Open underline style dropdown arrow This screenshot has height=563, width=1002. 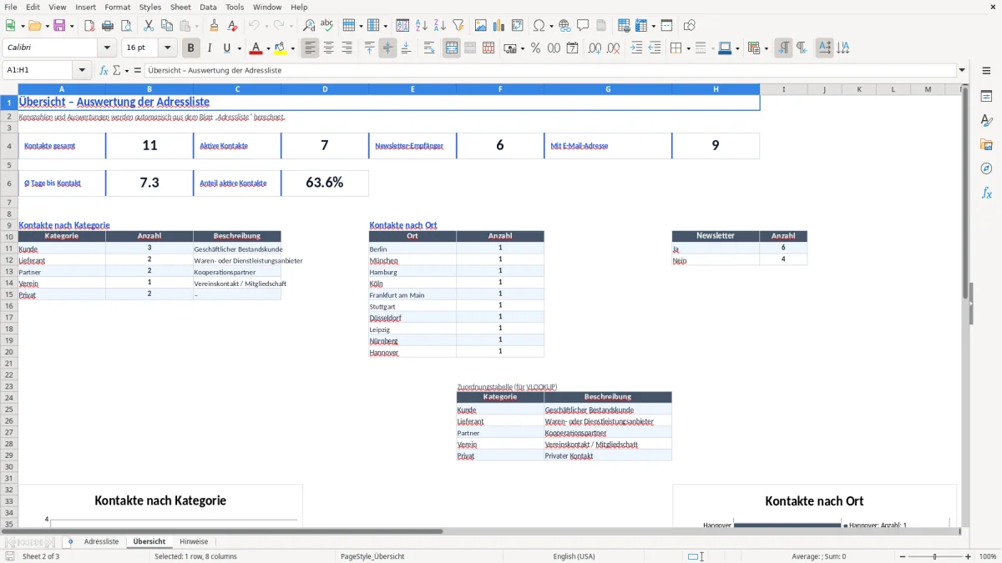(239, 48)
